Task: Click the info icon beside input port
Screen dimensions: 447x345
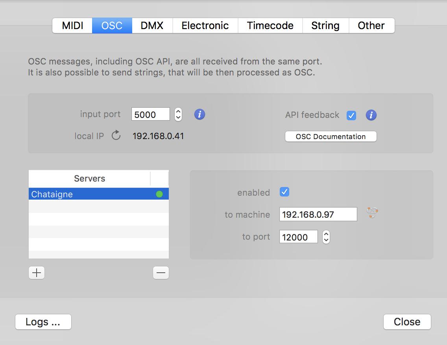Action: point(199,114)
